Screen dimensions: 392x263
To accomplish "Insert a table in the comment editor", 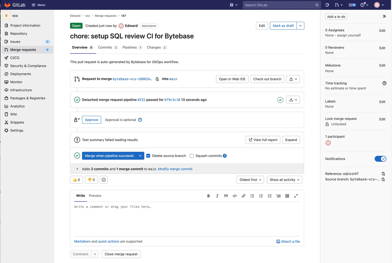I will point(287,196).
